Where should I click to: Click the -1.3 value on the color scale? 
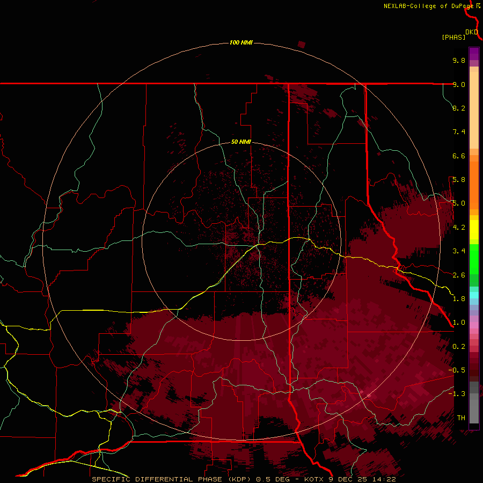(x=457, y=394)
